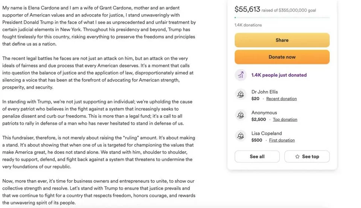Select the First donation link

pyautogui.click(x=282, y=140)
